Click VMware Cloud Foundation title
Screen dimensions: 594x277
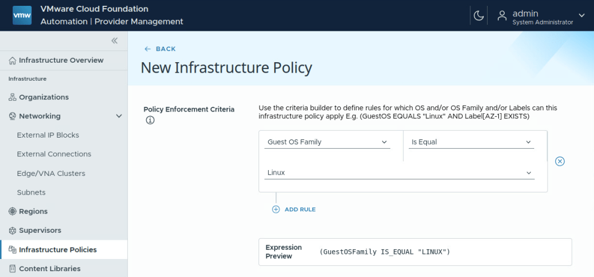pos(94,9)
